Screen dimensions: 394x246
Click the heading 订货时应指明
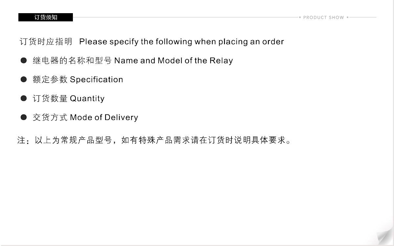pos(46,42)
